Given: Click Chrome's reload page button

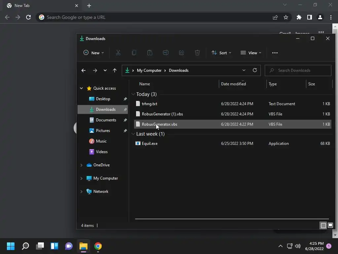Looking at the screenshot, I should (28, 17).
